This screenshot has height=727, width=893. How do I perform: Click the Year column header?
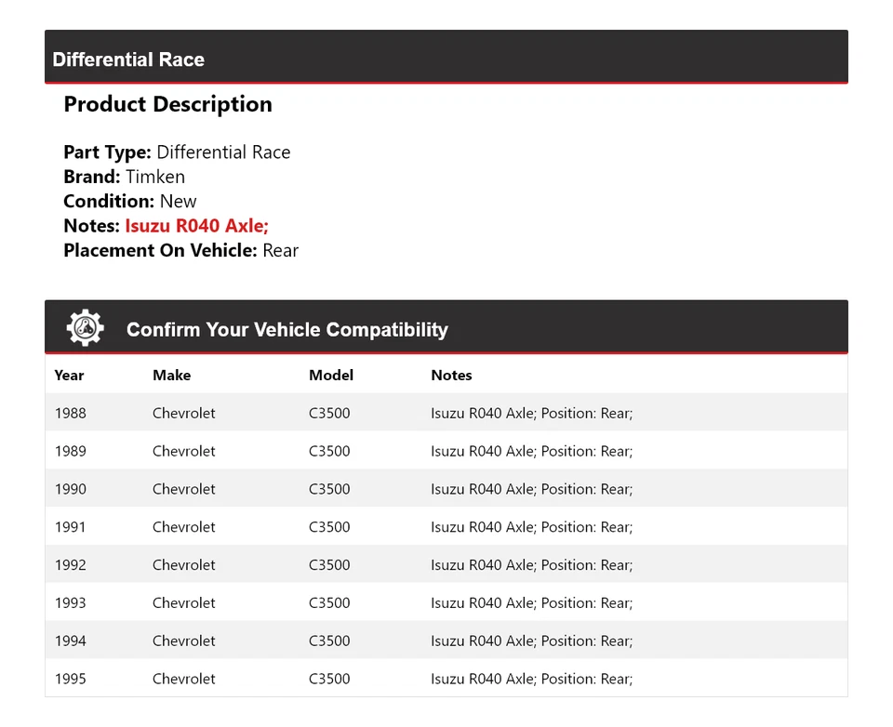point(69,376)
